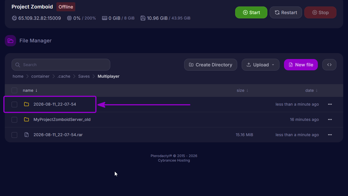The height and width of the screenshot is (196, 348).
Task: Expand the Upload dropdown
Action: tap(261, 65)
